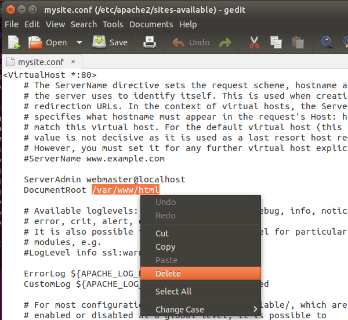Open the File menu
Viewport: 348px width, 320px height.
pos(12,24)
